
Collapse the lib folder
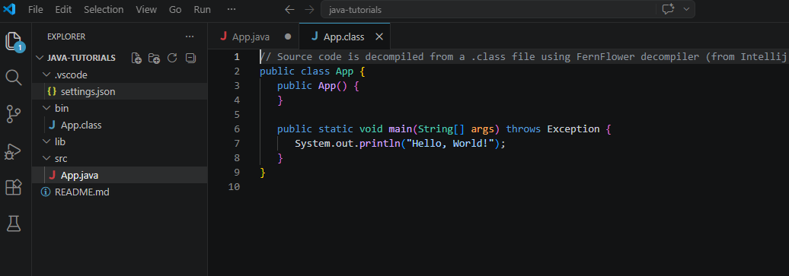click(x=46, y=141)
